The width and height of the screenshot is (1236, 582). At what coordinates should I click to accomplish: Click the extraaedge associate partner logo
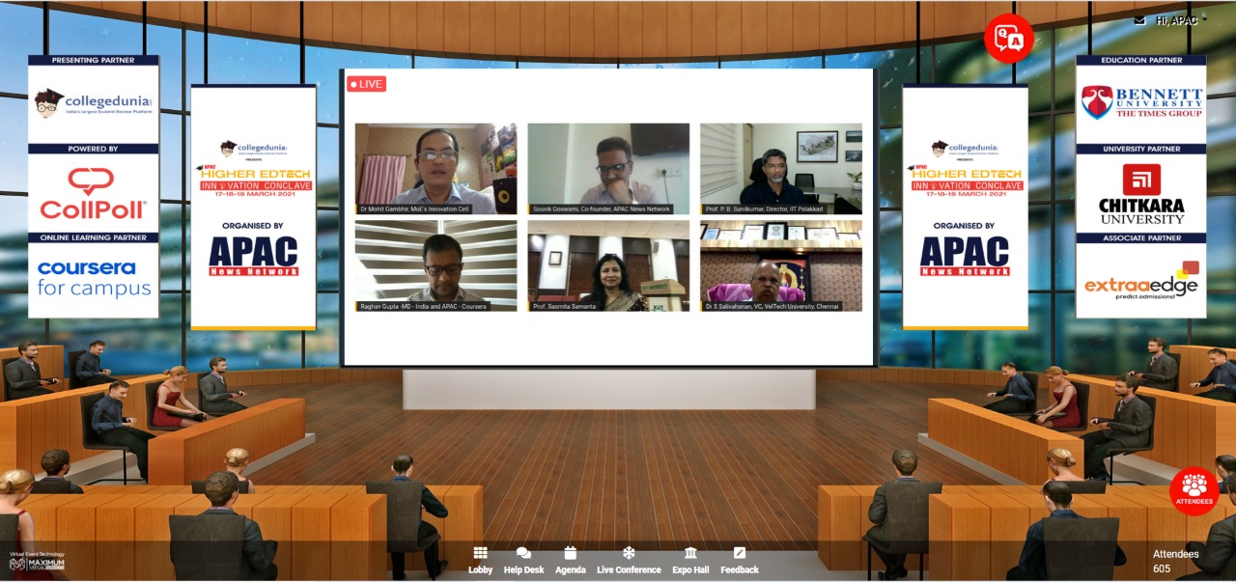[x=1141, y=280]
